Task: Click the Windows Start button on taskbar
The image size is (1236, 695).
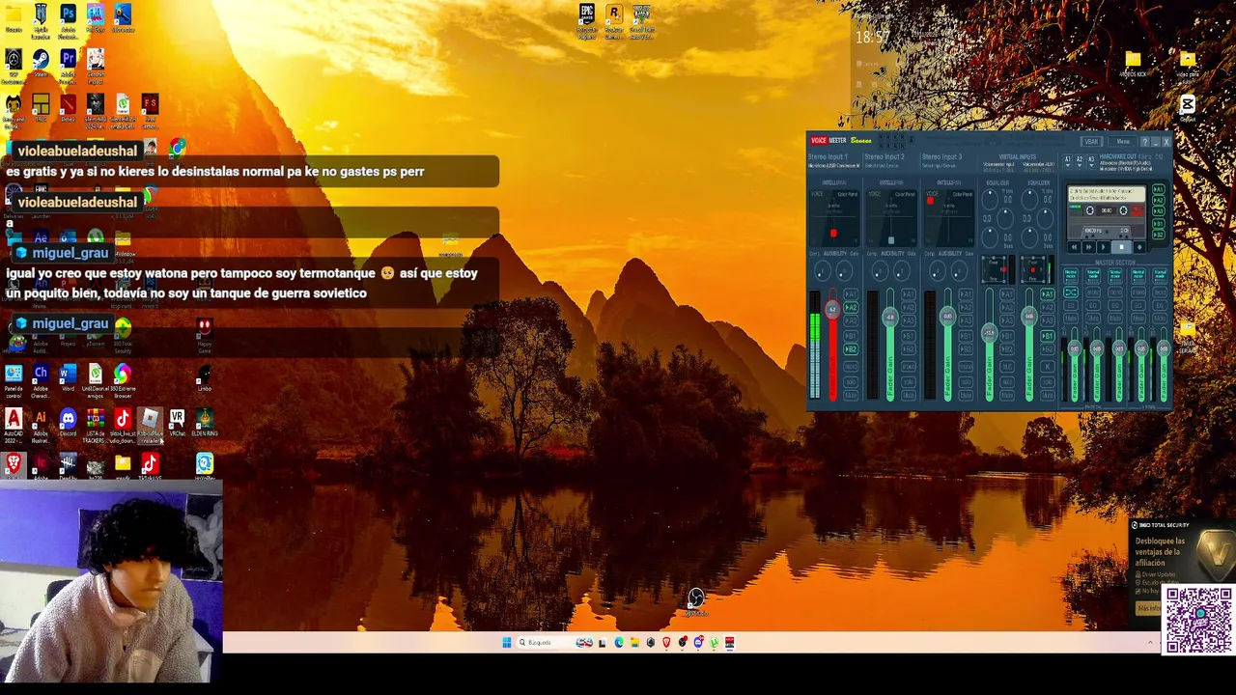Action: pyautogui.click(x=507, y=642)
